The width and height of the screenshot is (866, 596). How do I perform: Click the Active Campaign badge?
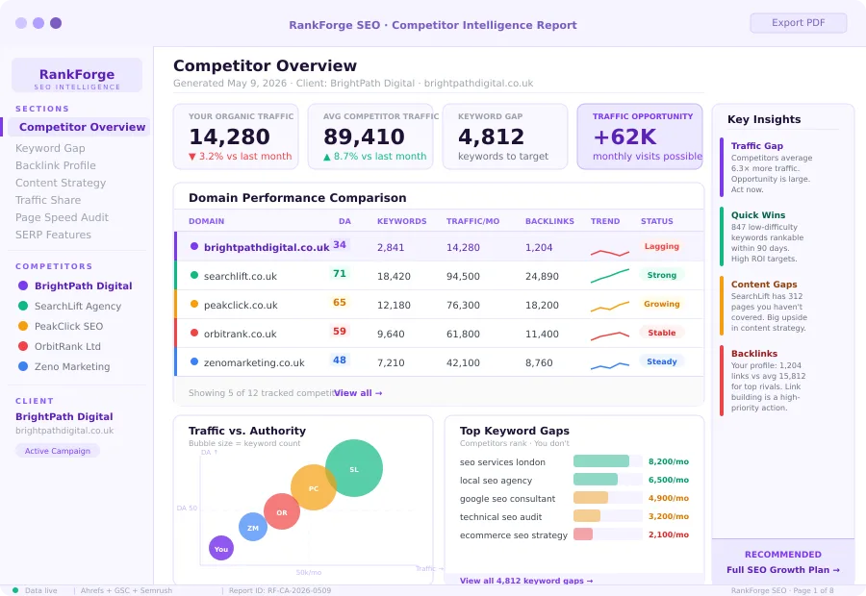(58, 451)
